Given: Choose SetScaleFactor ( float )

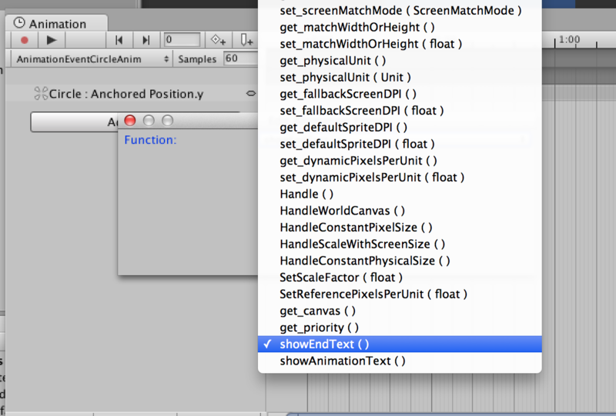Looking at the screenshot, I should 400,278.
